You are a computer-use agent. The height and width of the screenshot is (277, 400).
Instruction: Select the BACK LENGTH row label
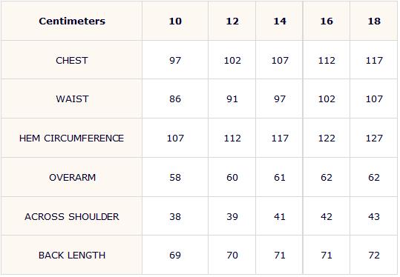pos(72,255)
